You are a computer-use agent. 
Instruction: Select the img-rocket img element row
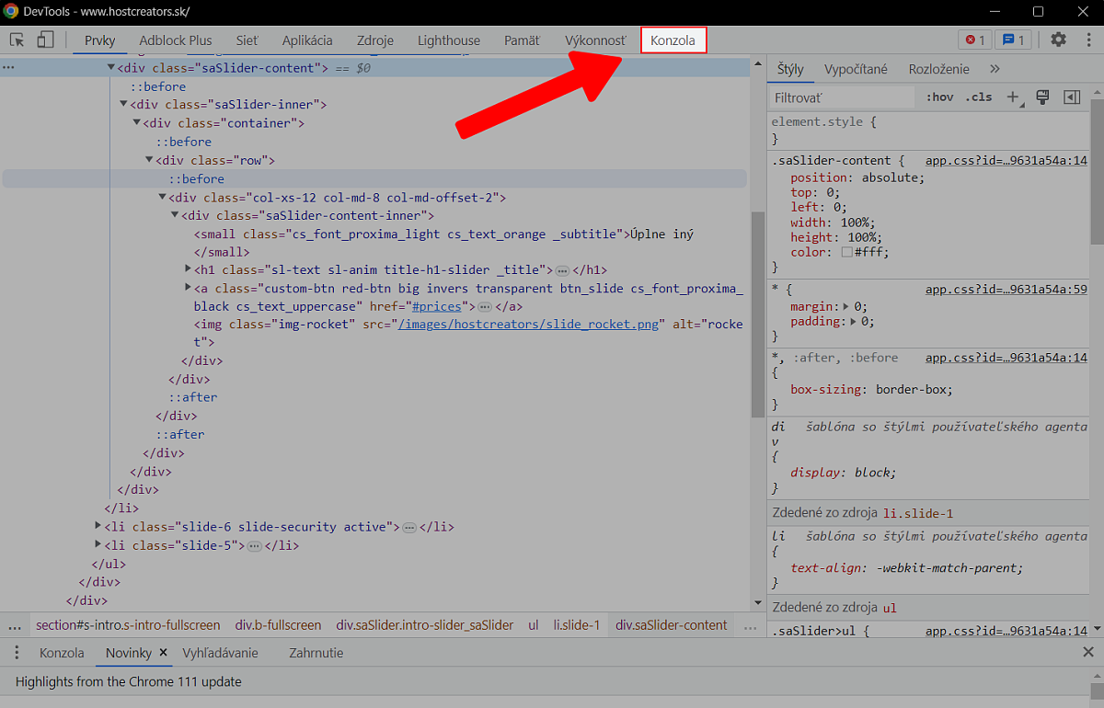[467, 333]
